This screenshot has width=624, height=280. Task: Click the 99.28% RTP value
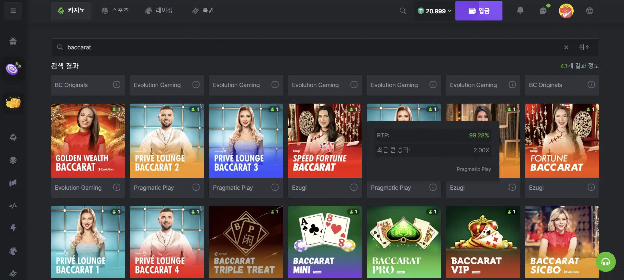coord(479,135)
